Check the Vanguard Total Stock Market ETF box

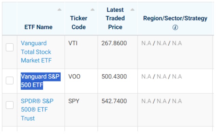pyautogui.click(x=10, y=47)
